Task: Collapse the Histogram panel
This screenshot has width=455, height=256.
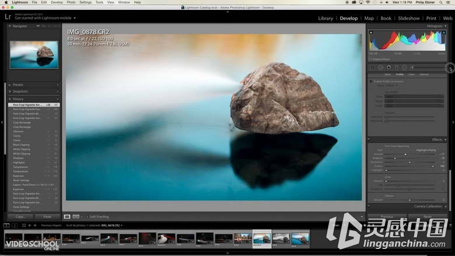Action: click(446, 26)
